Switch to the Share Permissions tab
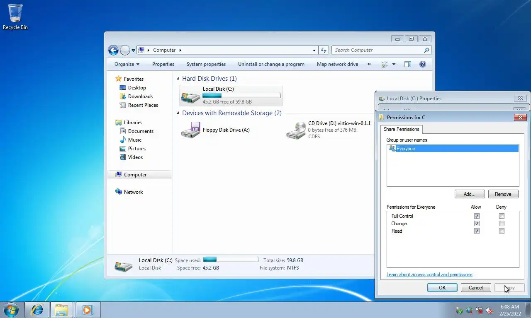Screen dimensions: 531x318 tap(401, 129)
